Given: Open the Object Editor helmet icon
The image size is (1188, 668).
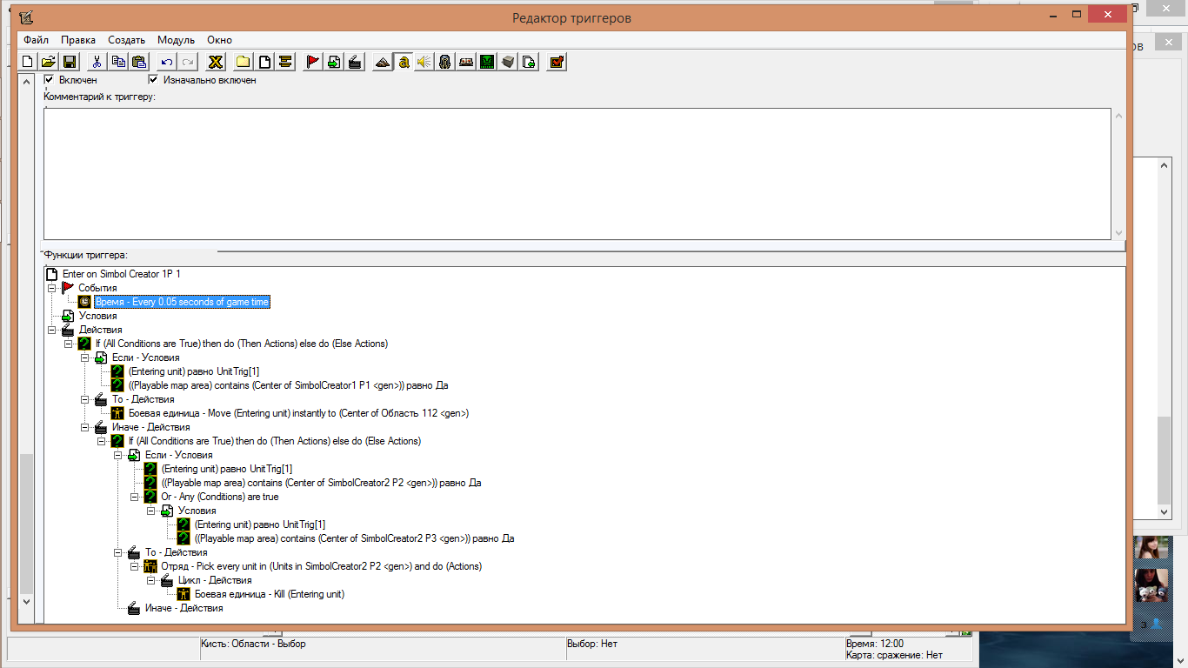Looking at the screenshot, I should tap(445, 62).
